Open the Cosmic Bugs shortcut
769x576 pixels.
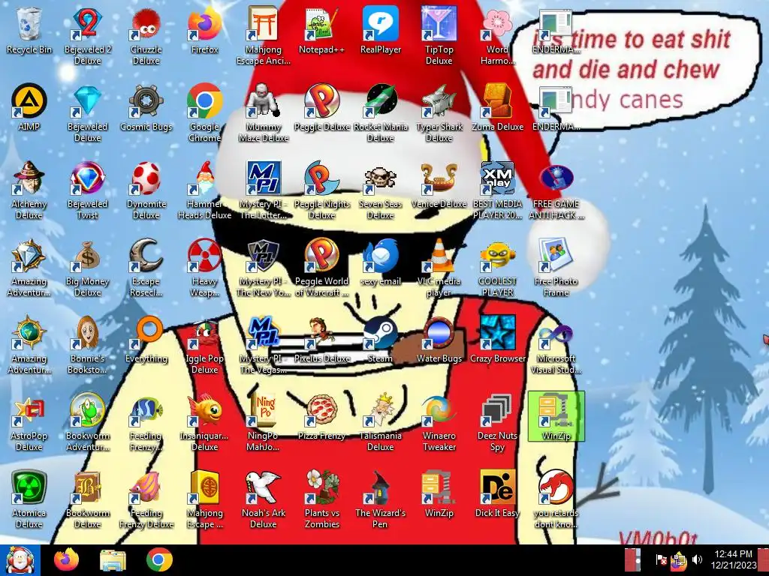pos(146,108)
